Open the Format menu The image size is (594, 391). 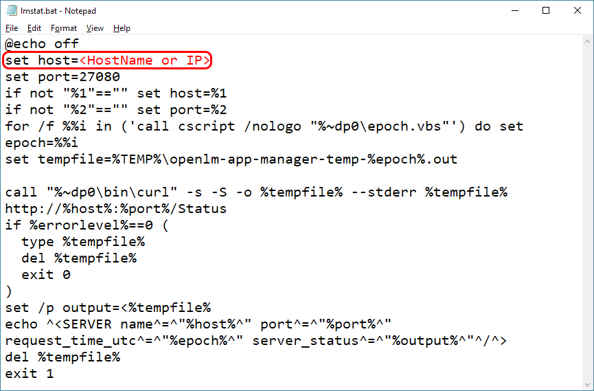[64, 28]
